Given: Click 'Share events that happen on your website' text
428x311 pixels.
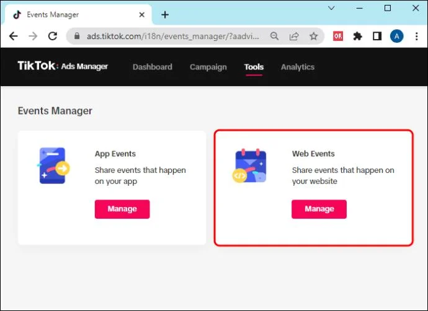Looking at the screenshot, I should tap(343, 175).
